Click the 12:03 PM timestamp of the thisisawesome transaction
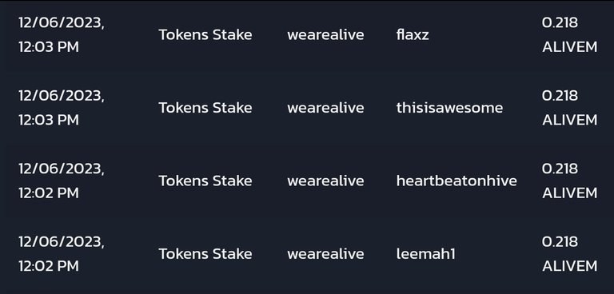 pyautogui.click(x=49, y=120)
